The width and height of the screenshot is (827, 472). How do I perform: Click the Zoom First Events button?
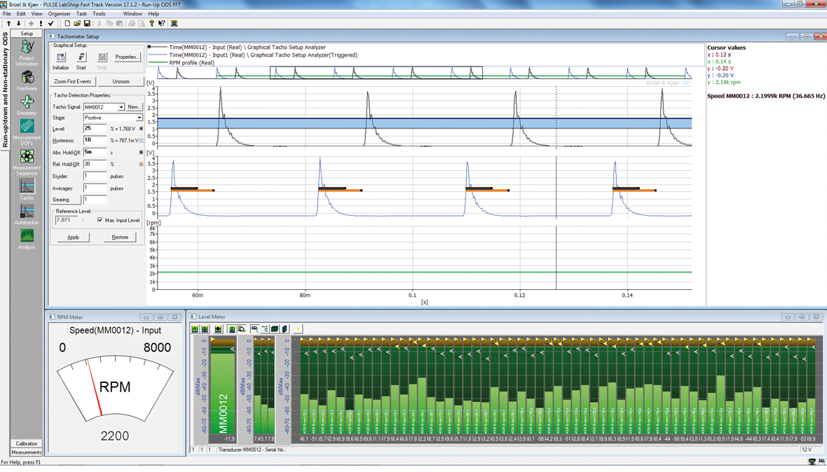tap(73, 81)
